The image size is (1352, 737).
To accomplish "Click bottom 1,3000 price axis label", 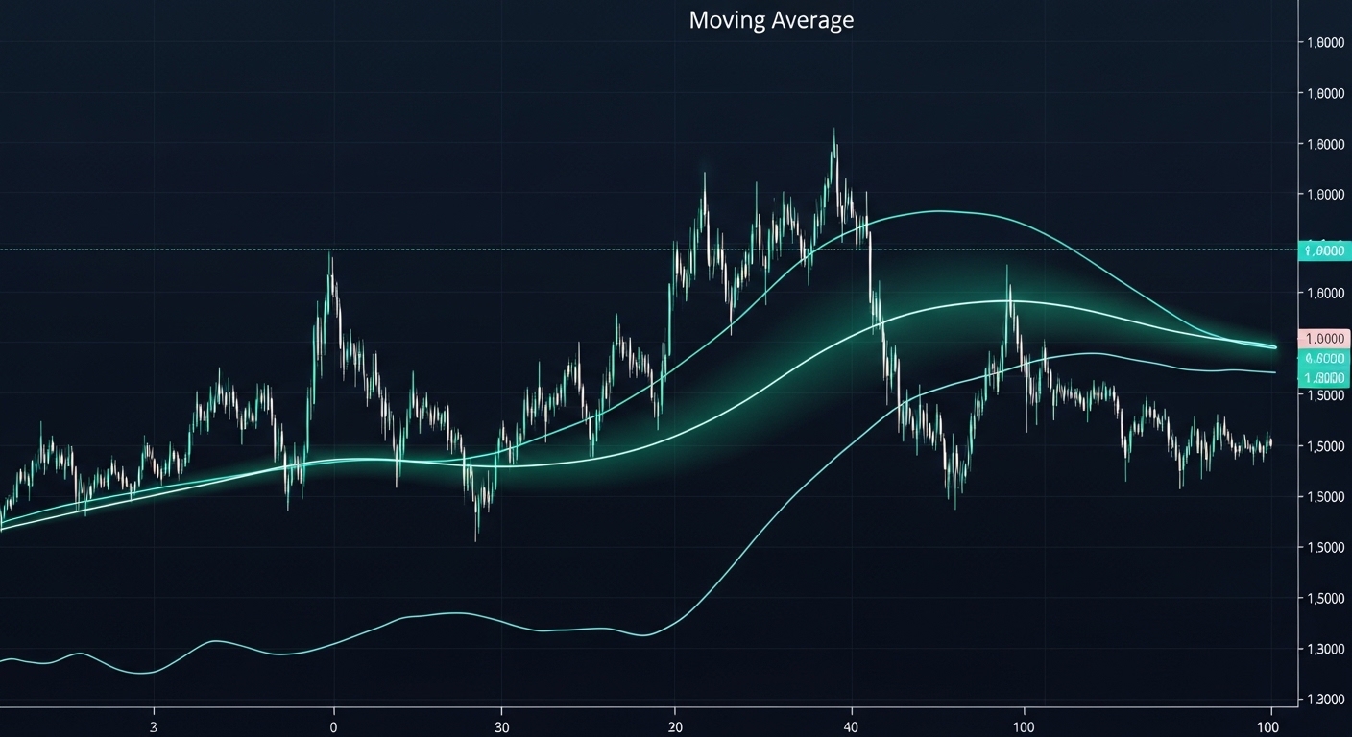I will point(1324,700).
